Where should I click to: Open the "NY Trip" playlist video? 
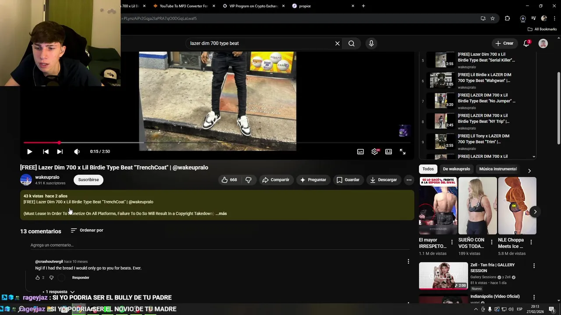478,122
